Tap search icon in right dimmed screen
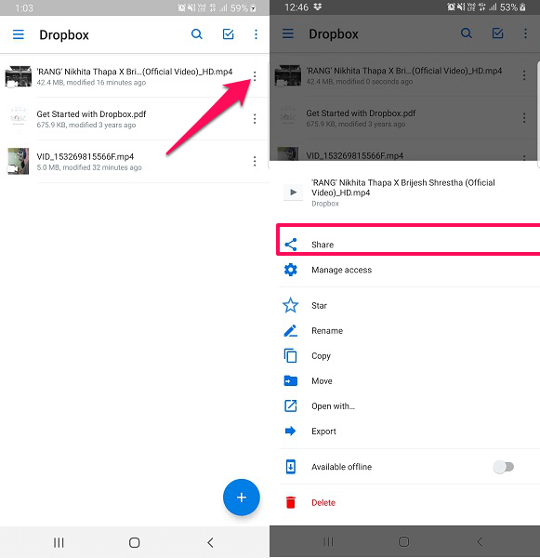Image resolution: width=540 pixels, height=558 pixels. (x=467, y=33)
